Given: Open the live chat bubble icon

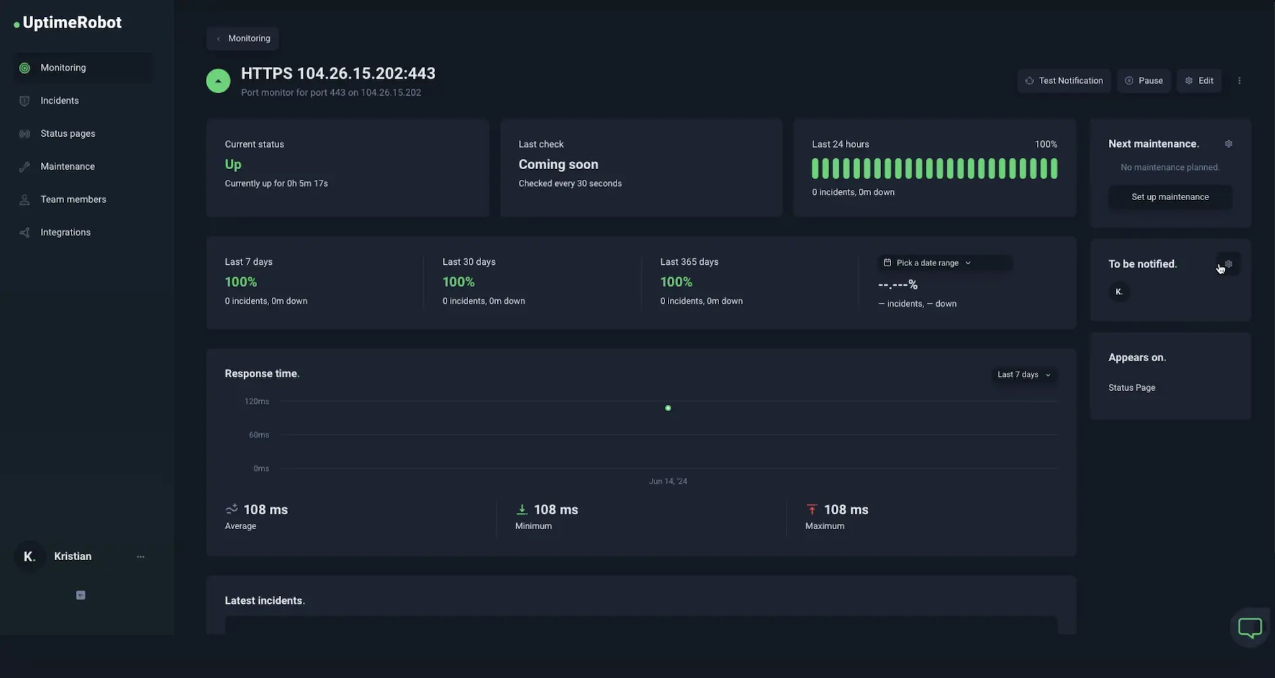Looking at the screenshot, I should click(x=1249, y=627).
